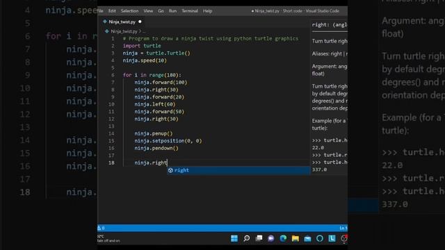Click 'ninja.right(30)' on line 12
The image size is (445, 250).
pos(156,119)
